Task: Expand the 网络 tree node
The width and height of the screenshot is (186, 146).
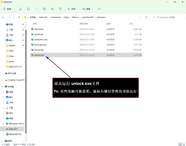Action: 2,141
